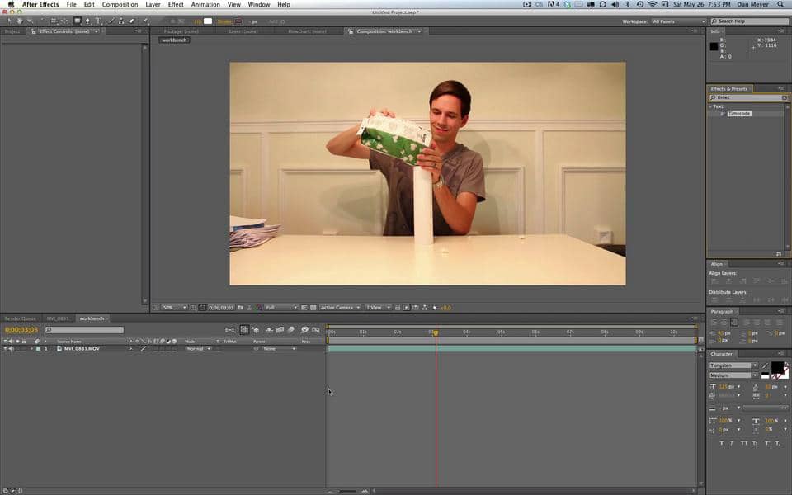The width and height of the screenshot is (792, 495).
Task: Open the 1 View layout dropdown
Action: [x=378, y=307]
